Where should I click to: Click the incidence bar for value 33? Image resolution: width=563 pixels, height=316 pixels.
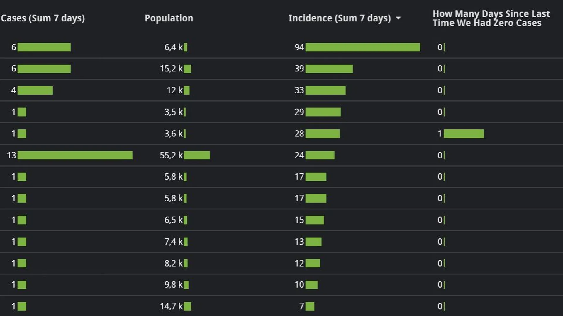coord(325,90)
